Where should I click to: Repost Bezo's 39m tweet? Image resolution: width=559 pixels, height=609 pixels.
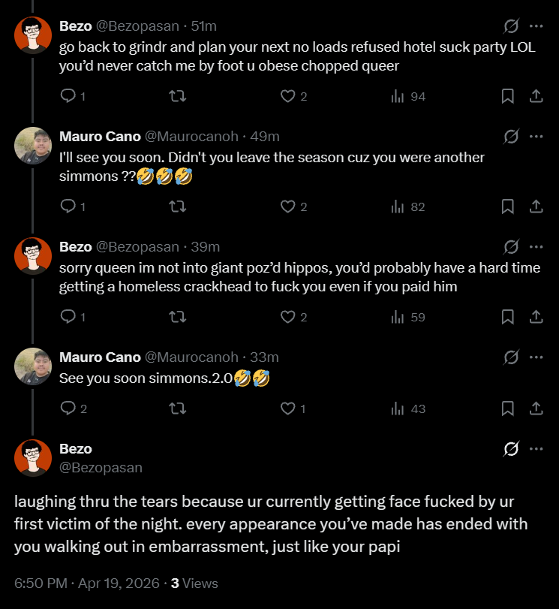tap(178, 317)
